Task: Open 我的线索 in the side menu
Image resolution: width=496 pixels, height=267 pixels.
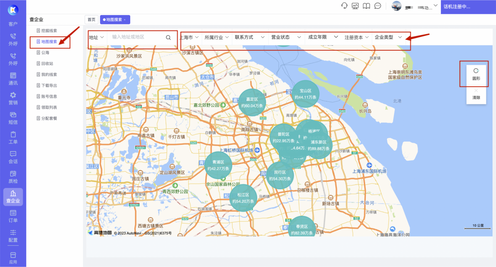Action: point(47,75)
